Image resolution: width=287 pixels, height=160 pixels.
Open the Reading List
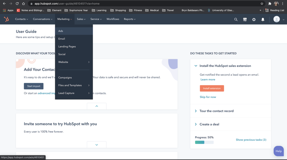coord(275,10)
